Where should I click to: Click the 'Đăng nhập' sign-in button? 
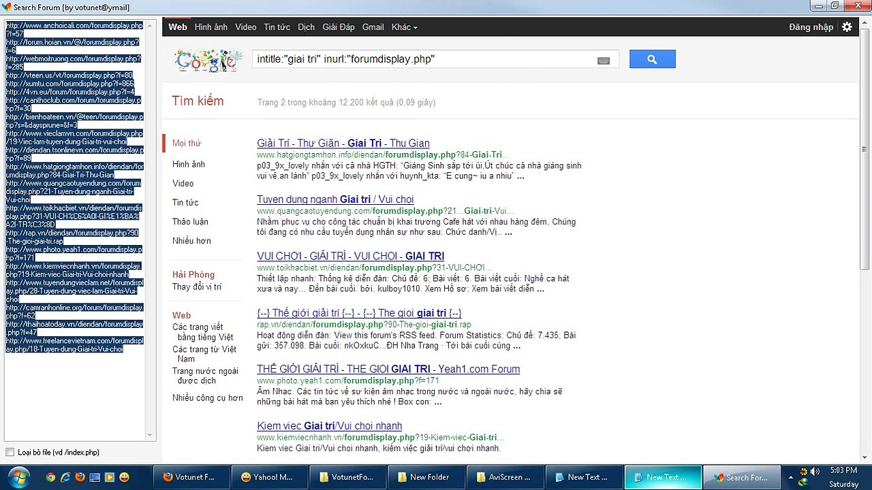coord(811,27)
